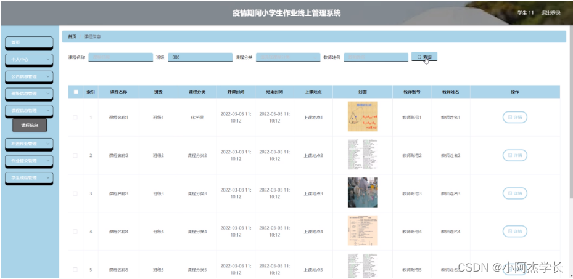Focus the 课程名称 search input
The image size is (573, 279).
pos(121,57)
